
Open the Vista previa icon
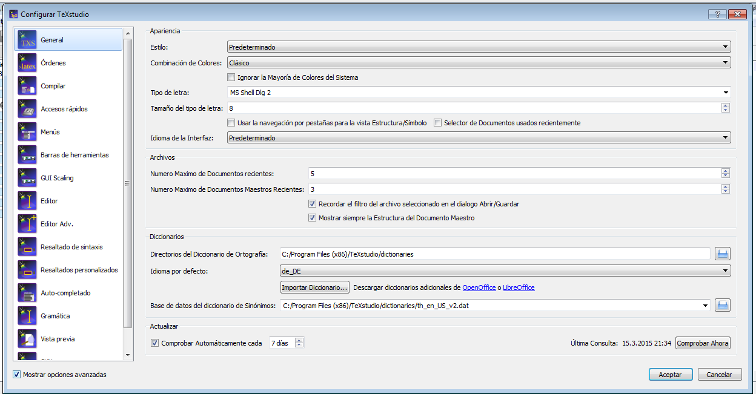27,339
